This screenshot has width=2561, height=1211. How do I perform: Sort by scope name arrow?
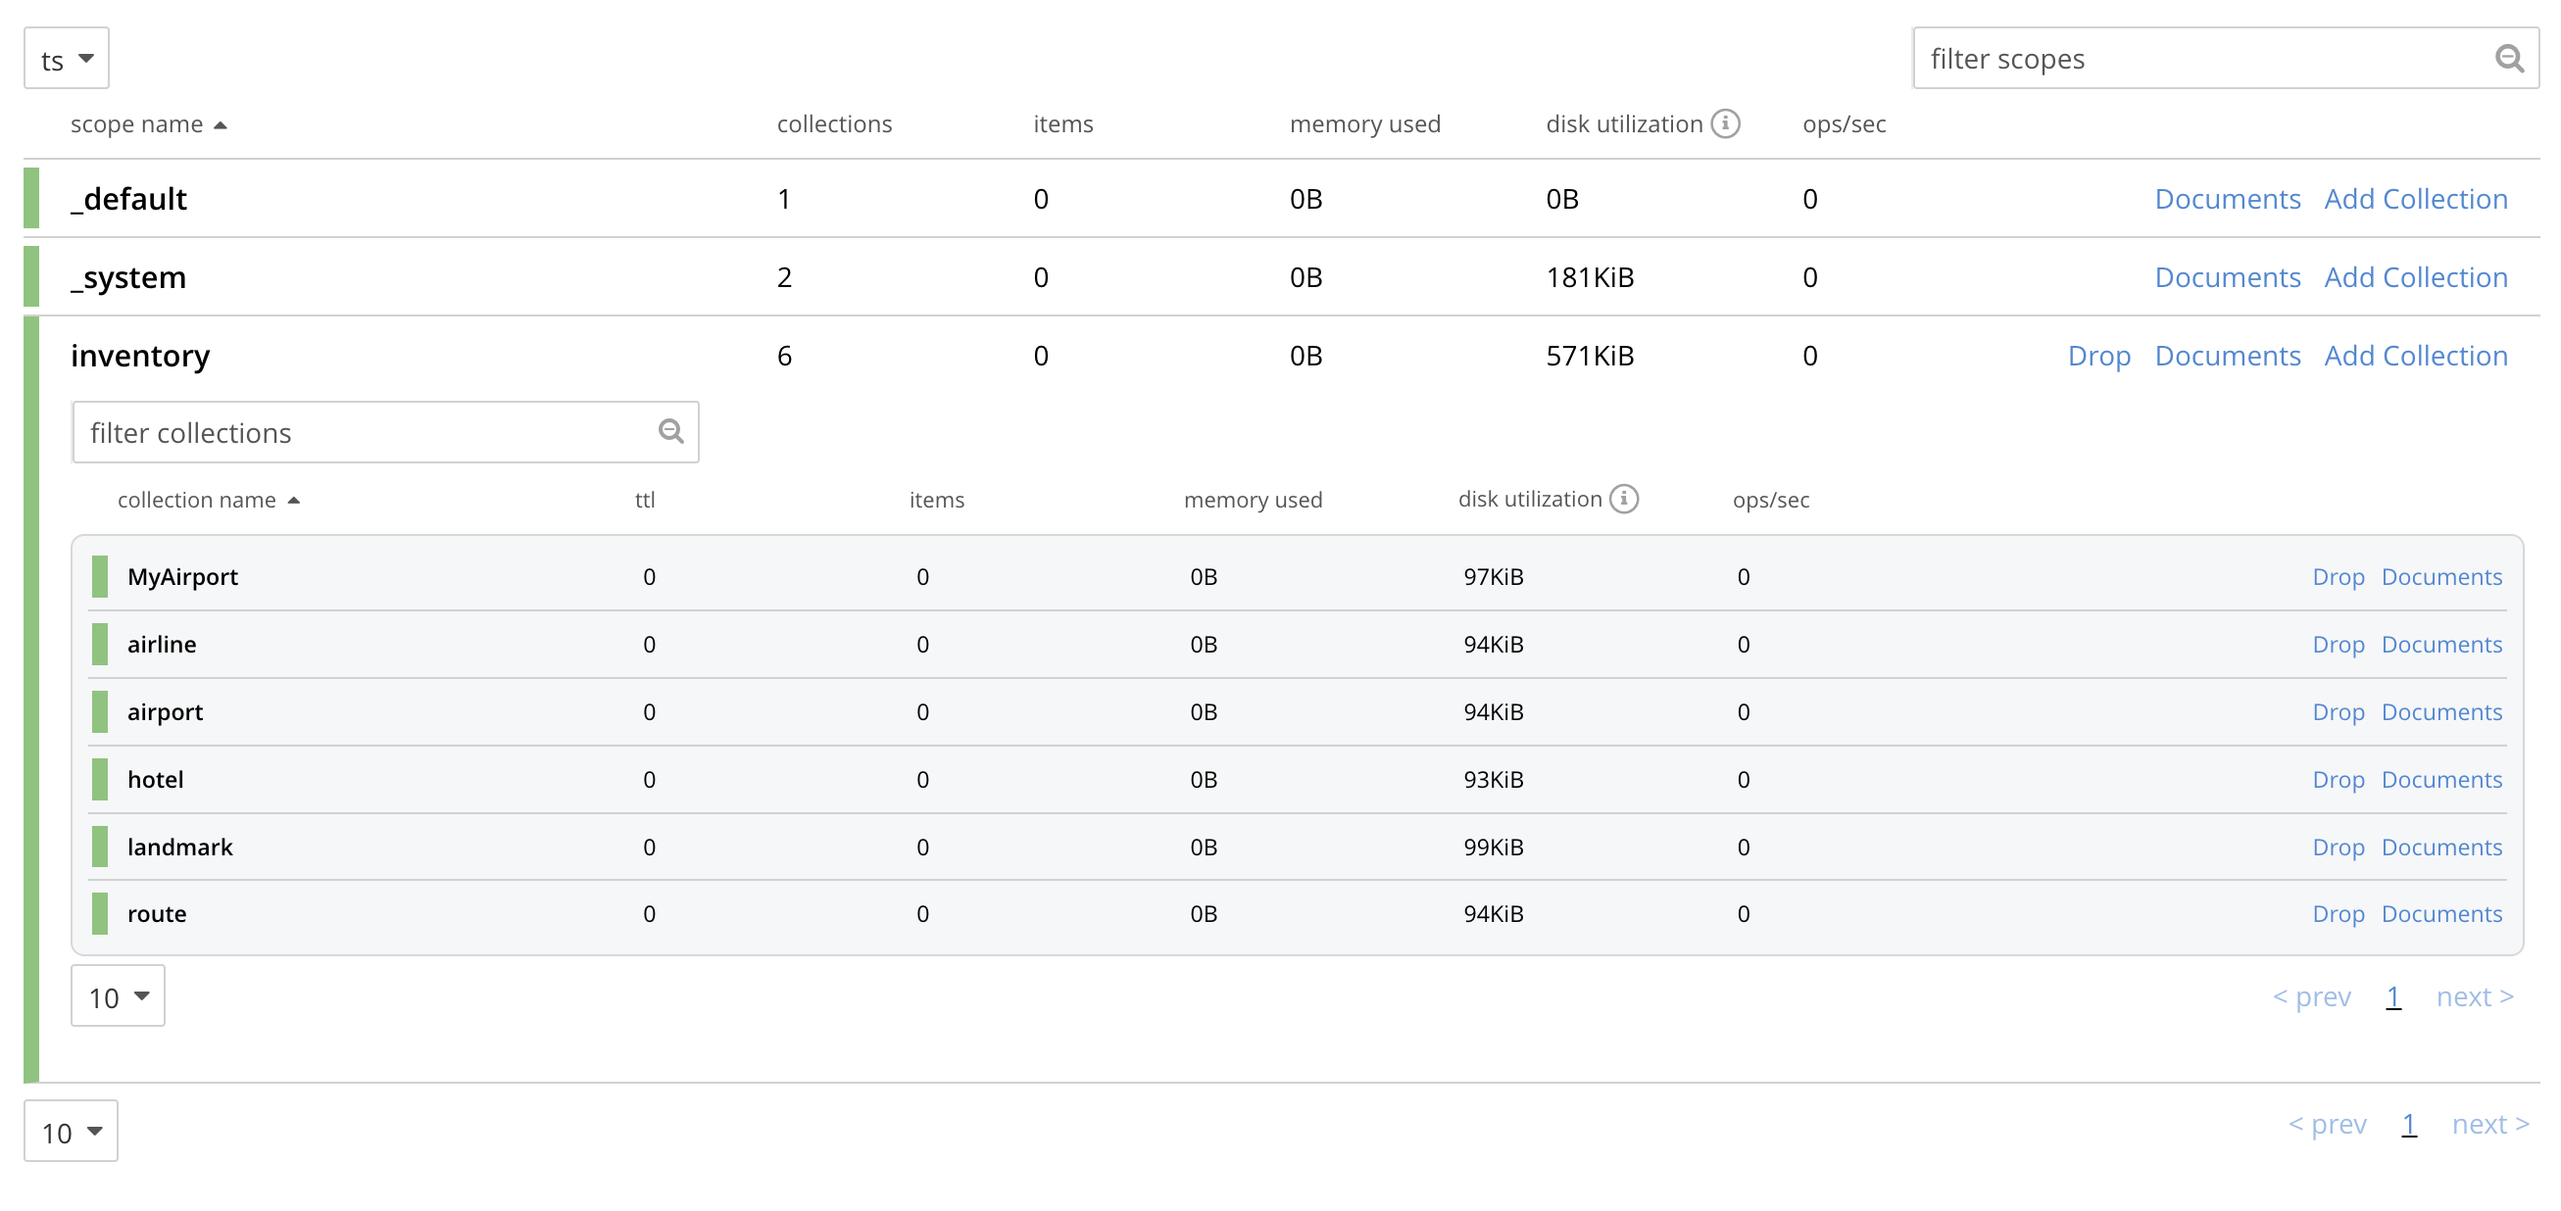click(221, 124)
